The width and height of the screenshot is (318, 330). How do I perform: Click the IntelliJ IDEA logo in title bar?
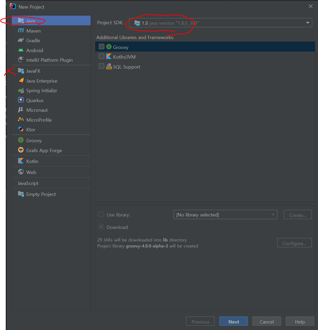(x=13, y=7)
